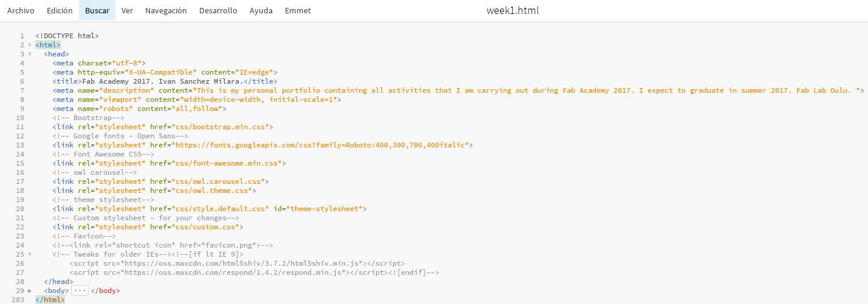
Task: Click line number 13 in the gutter
Action: [20, 145]
